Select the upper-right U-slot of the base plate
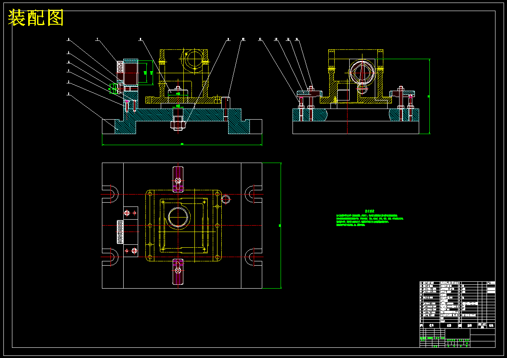The width and height of the screenshot is (507, 358). pos(253,194)
